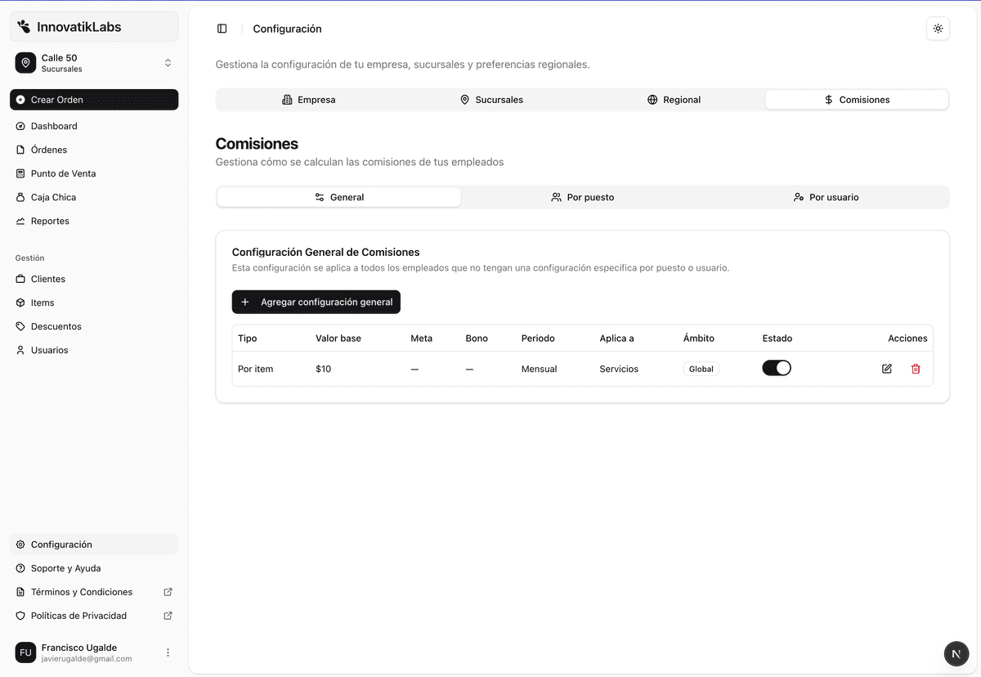Toggle the light/dark theme switch

pos(938,28)
